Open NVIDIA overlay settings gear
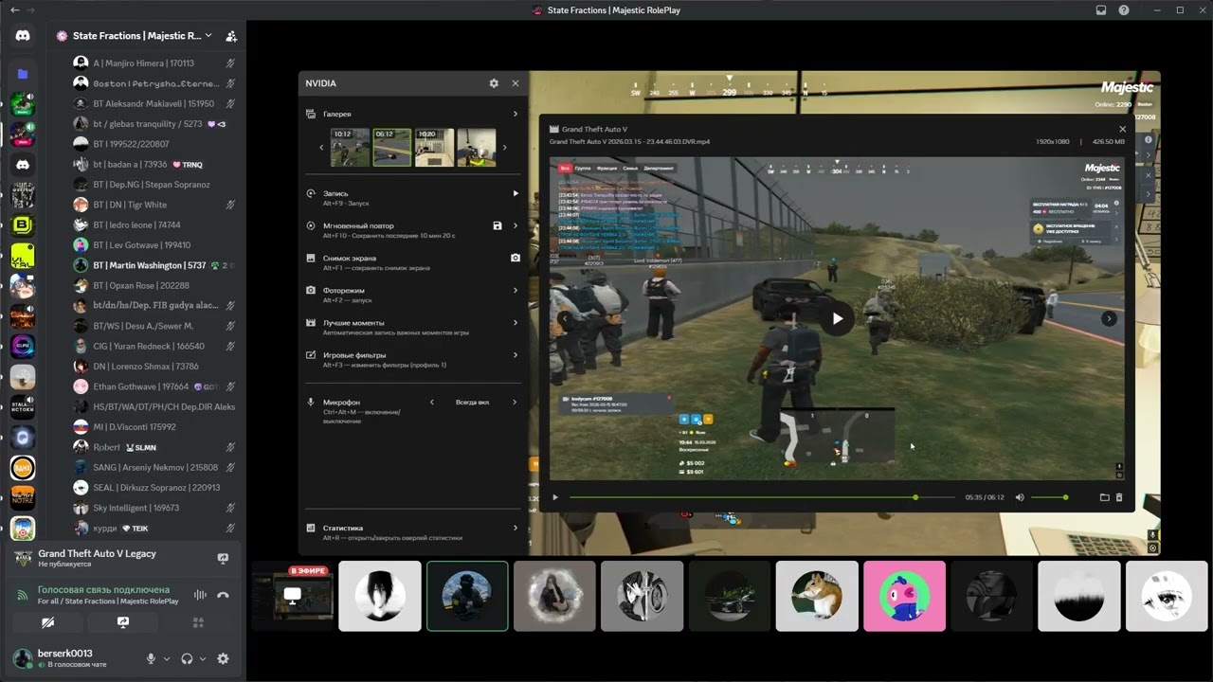The width and height of the screenshot is (1213, 682). [494, 83]
